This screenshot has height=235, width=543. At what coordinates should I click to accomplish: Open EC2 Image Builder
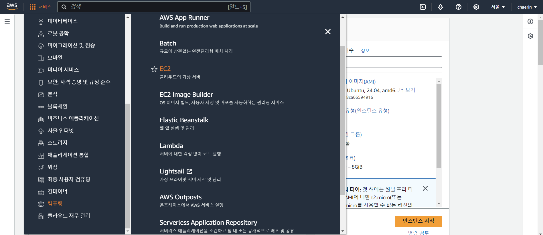(x=186, y=94)
